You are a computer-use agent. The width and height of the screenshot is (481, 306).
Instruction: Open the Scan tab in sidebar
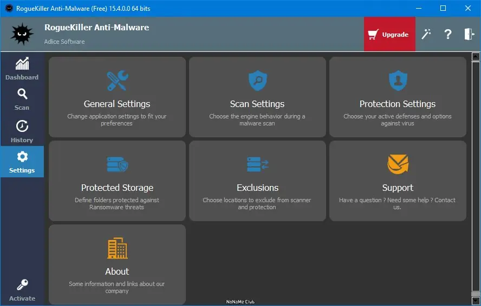coord(22,99)
